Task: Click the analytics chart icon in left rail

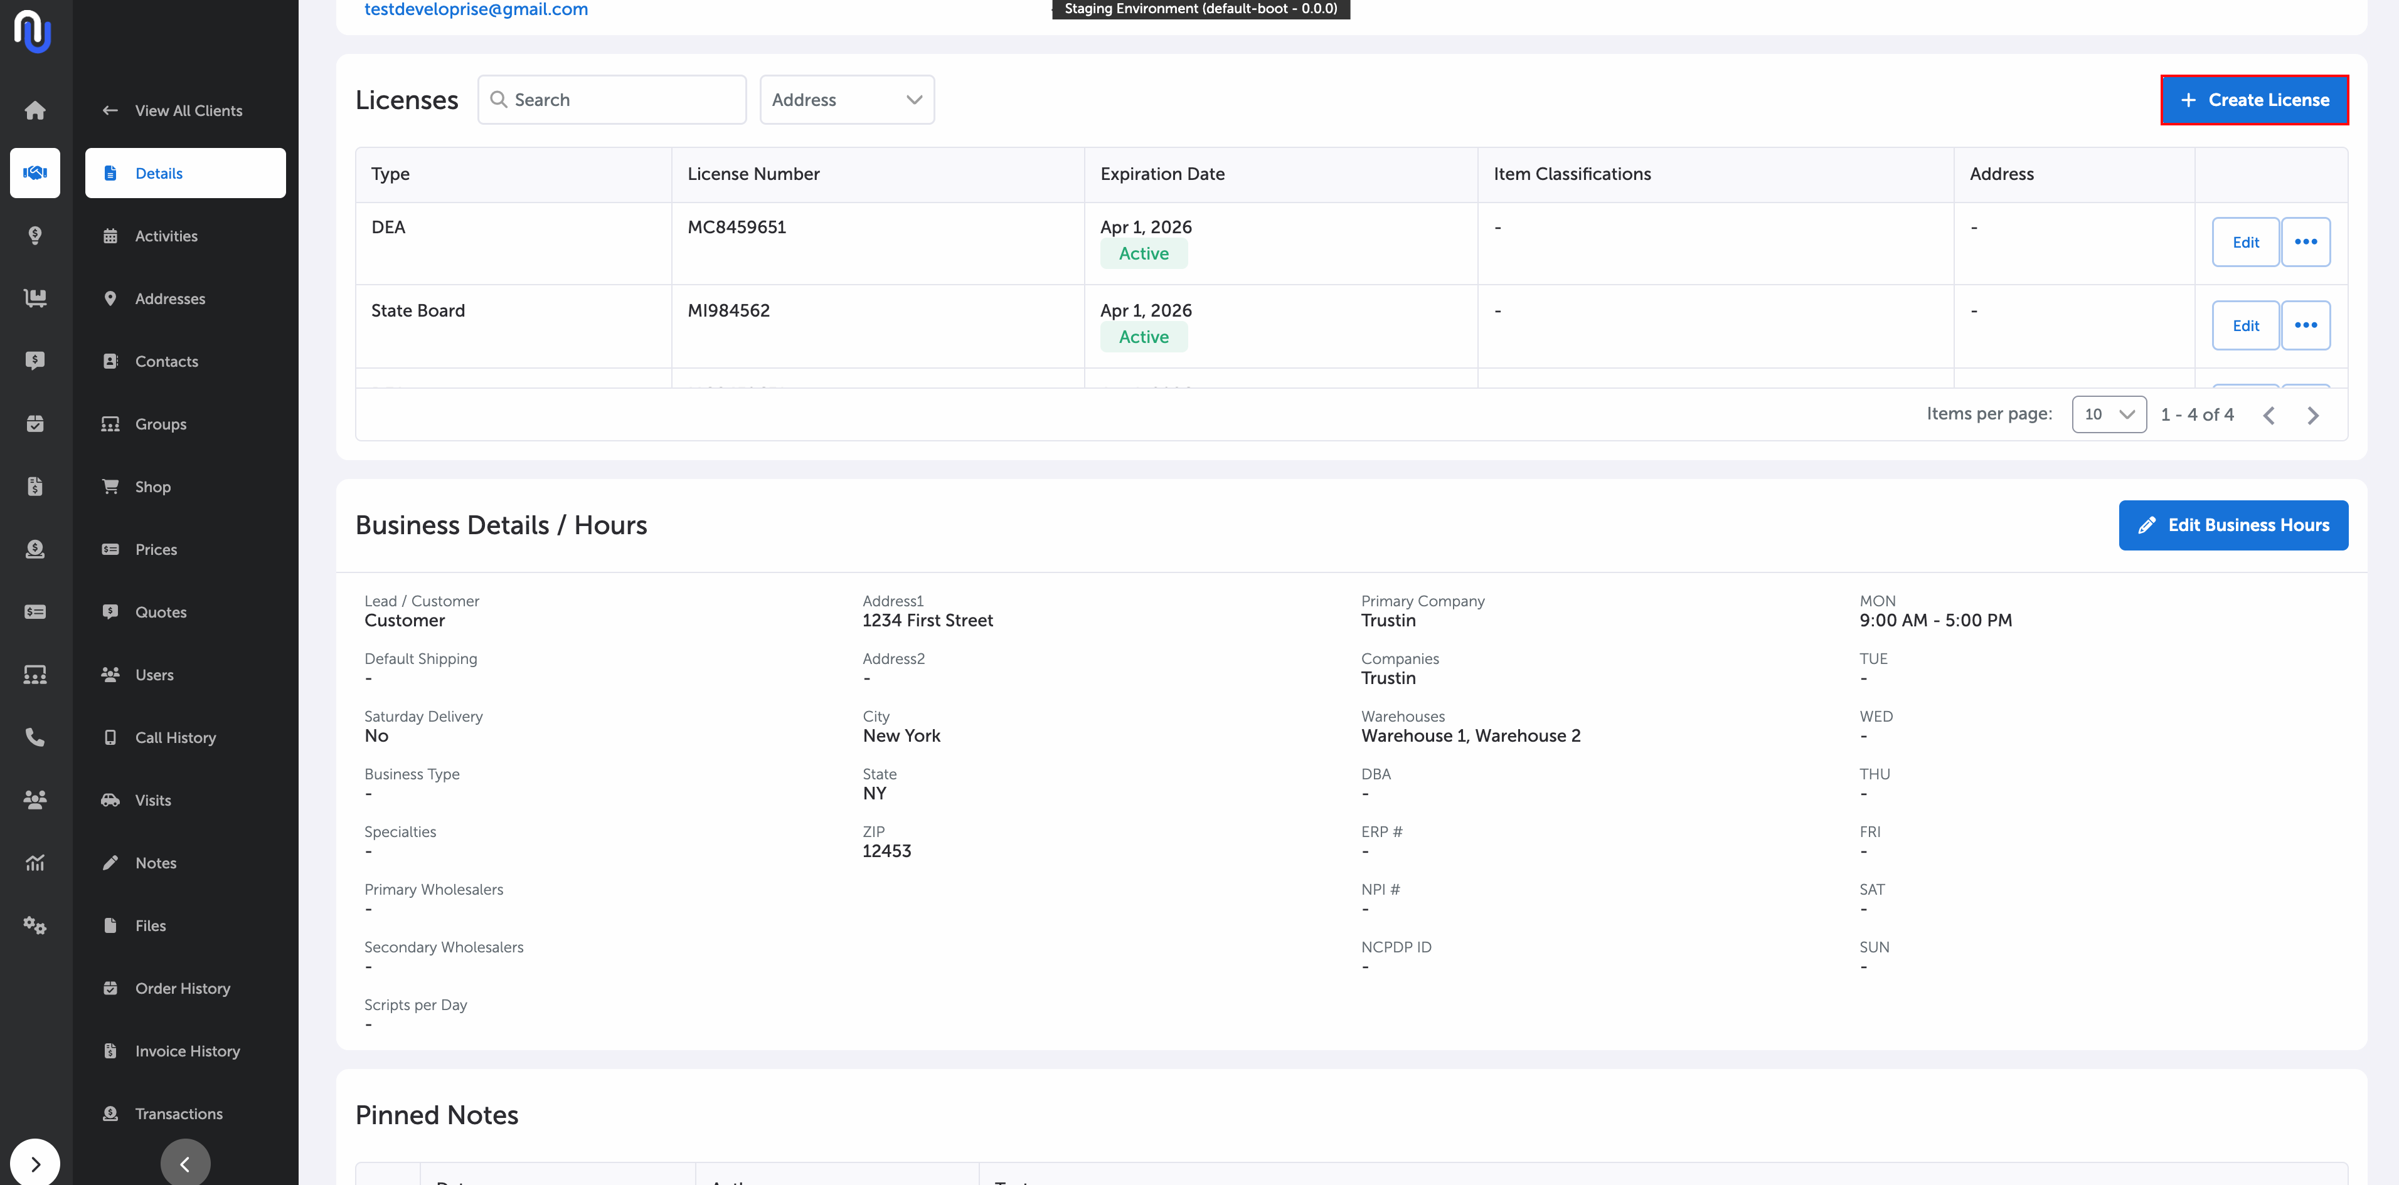Action: pos(35,863)
